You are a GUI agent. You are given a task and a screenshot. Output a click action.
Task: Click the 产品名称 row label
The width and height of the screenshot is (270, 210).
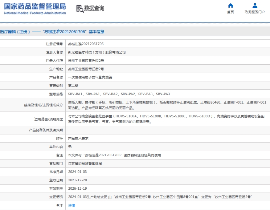(56, 77)
